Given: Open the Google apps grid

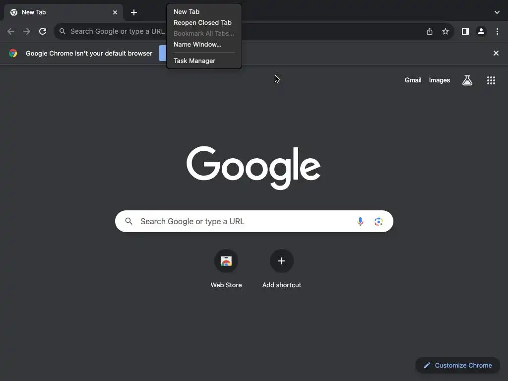Looking at the screenshot, I should click(x=491, y=80).
